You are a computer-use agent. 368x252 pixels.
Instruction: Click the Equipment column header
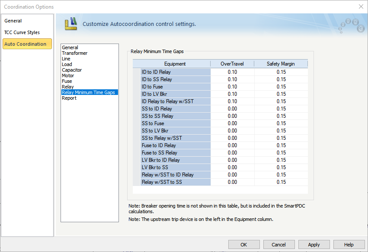point(175,64)
